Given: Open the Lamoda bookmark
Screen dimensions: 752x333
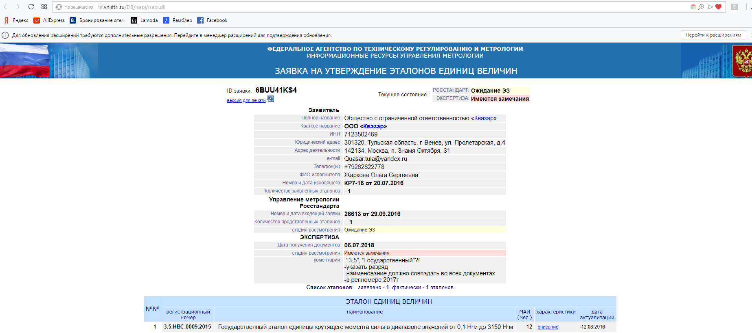Looking at the screenshot, I should pos(145,20).
